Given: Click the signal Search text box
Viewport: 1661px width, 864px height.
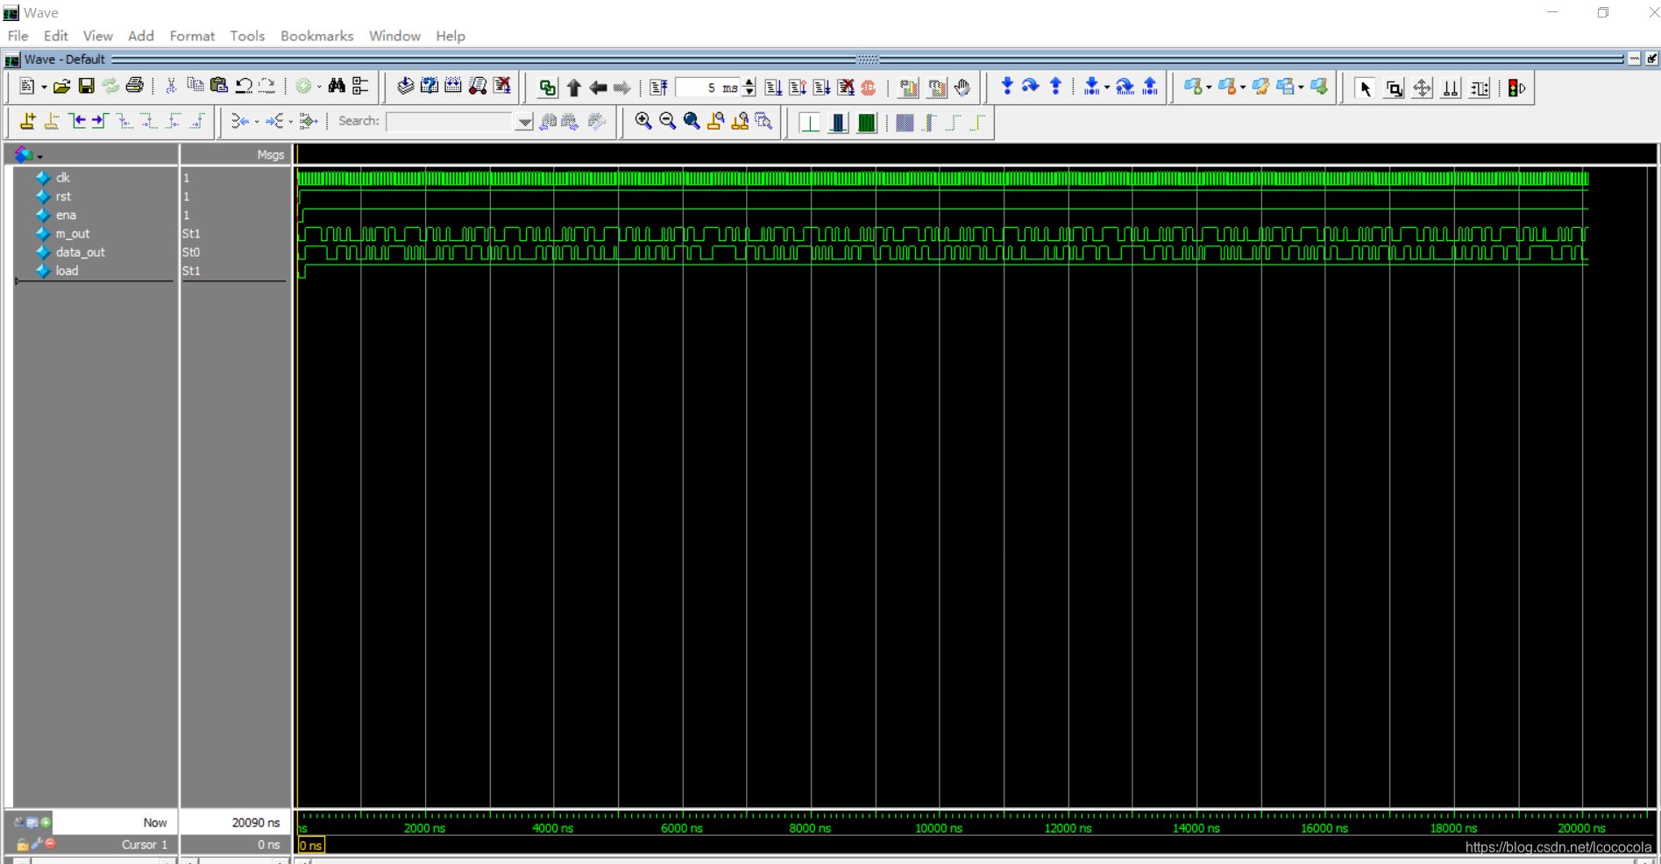Looking at the screenshot, I should tap(450, 122).
